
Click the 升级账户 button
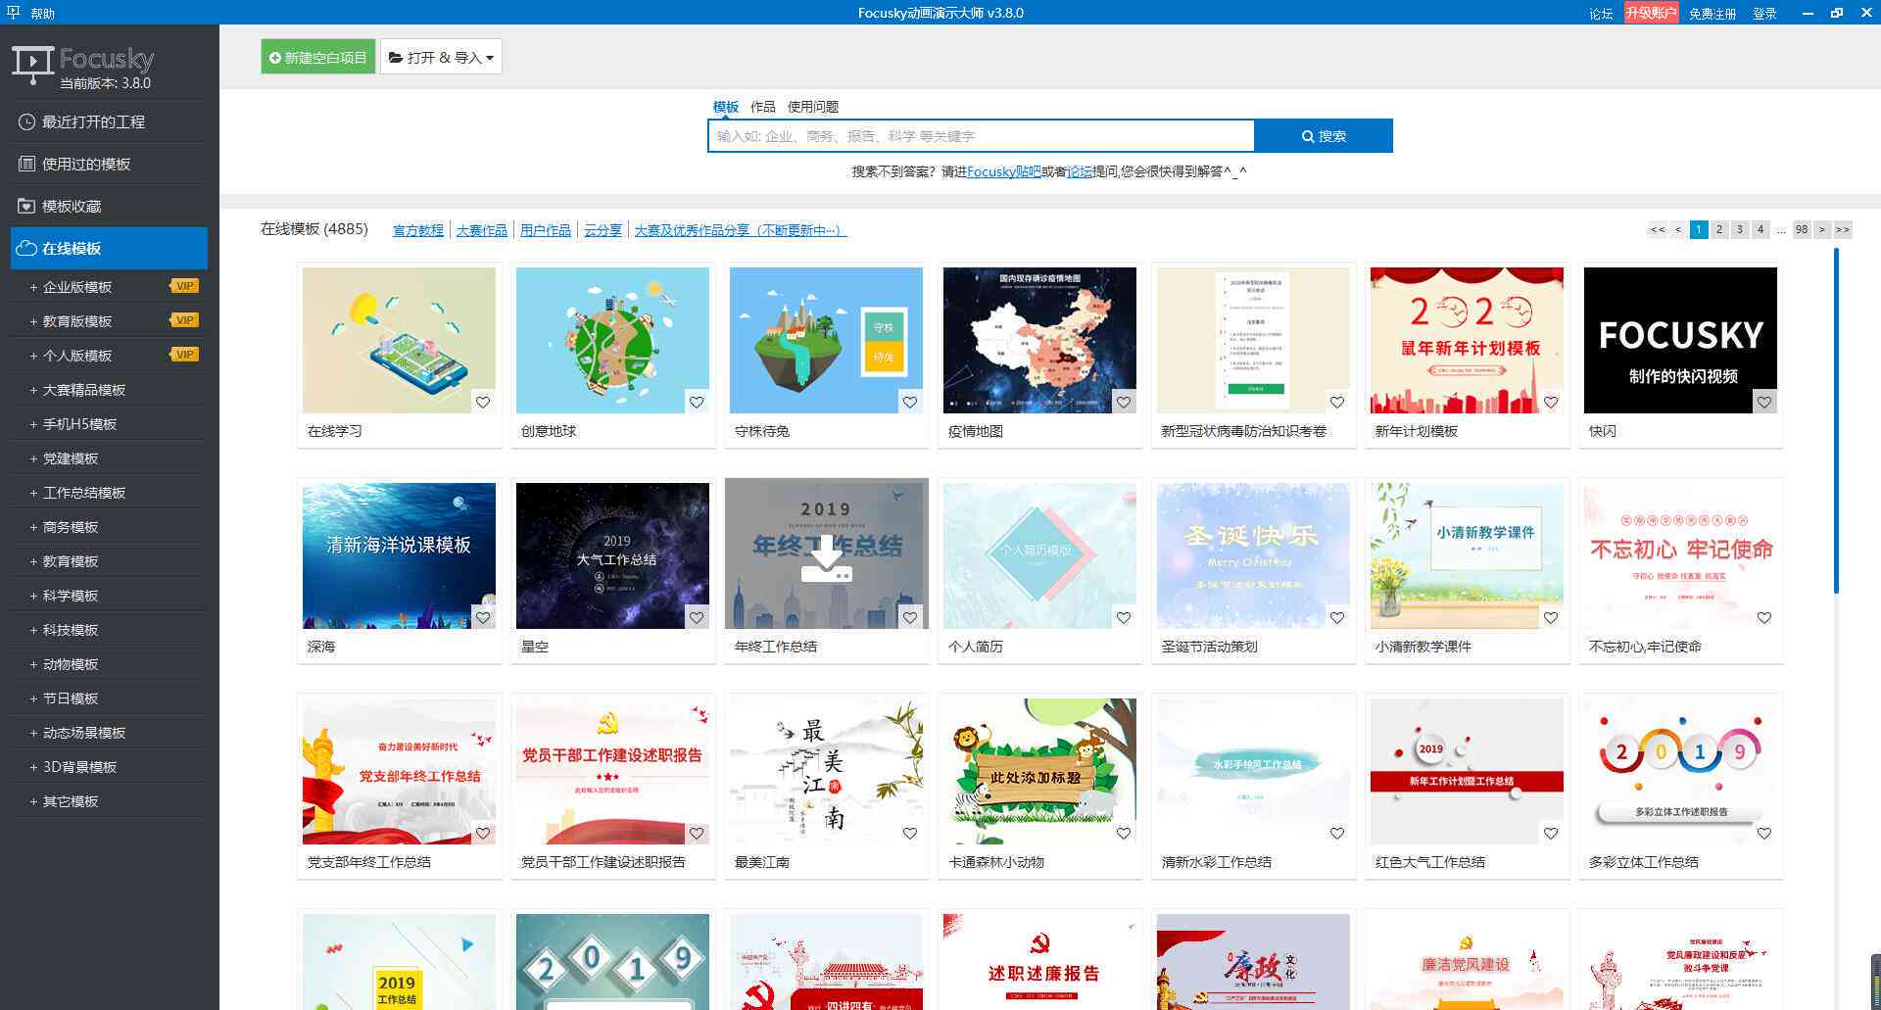(x=1651, y=13)
